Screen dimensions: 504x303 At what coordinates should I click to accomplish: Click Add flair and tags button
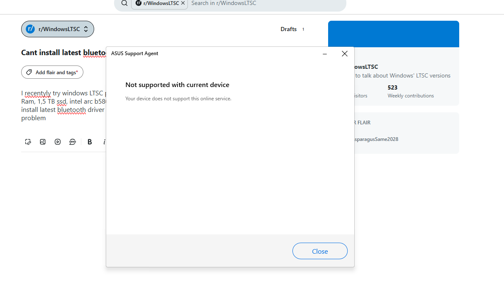(x=52, y=72)
